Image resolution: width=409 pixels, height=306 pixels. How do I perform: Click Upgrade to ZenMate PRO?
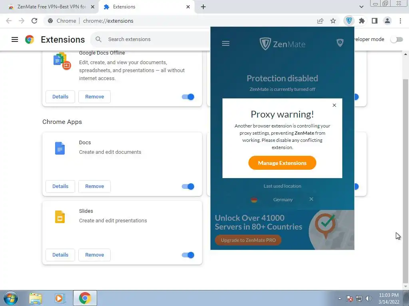pyautogui.click(x=248, y=240)
